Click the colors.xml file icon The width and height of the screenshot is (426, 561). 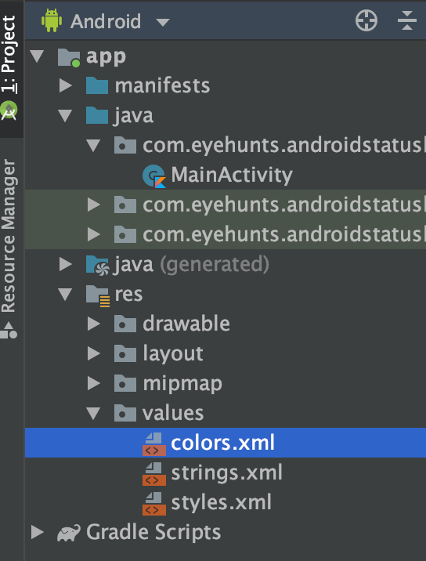pyautogui.click(x=154, y=444)
